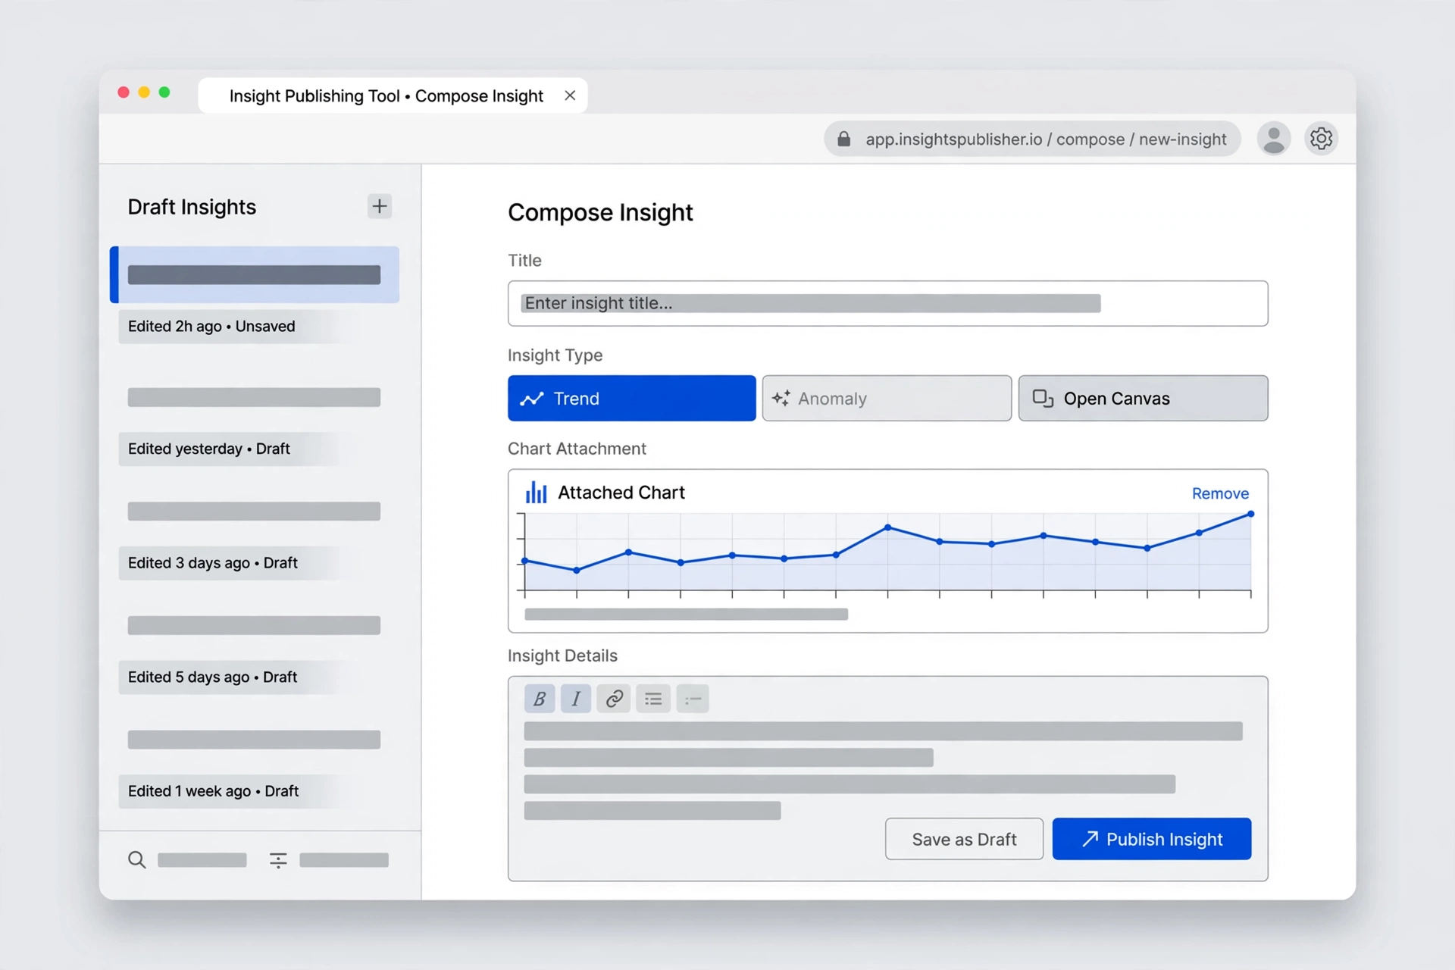Choose the Open Canvas insight type
The height and width of the screenshot is (970, 1455).
1143,398
